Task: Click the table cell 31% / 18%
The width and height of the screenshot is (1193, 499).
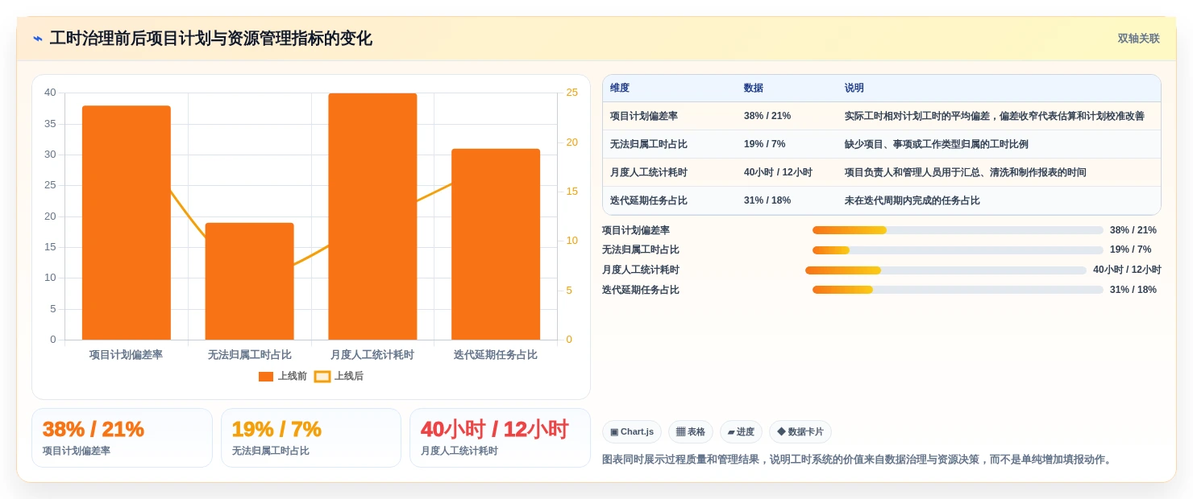Action: [767, 200]
